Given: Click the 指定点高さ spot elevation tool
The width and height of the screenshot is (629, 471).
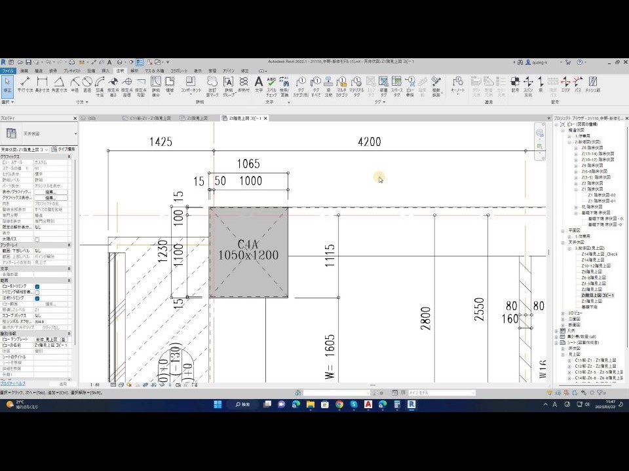Looking at the screenshot, I should coord(113,86).
